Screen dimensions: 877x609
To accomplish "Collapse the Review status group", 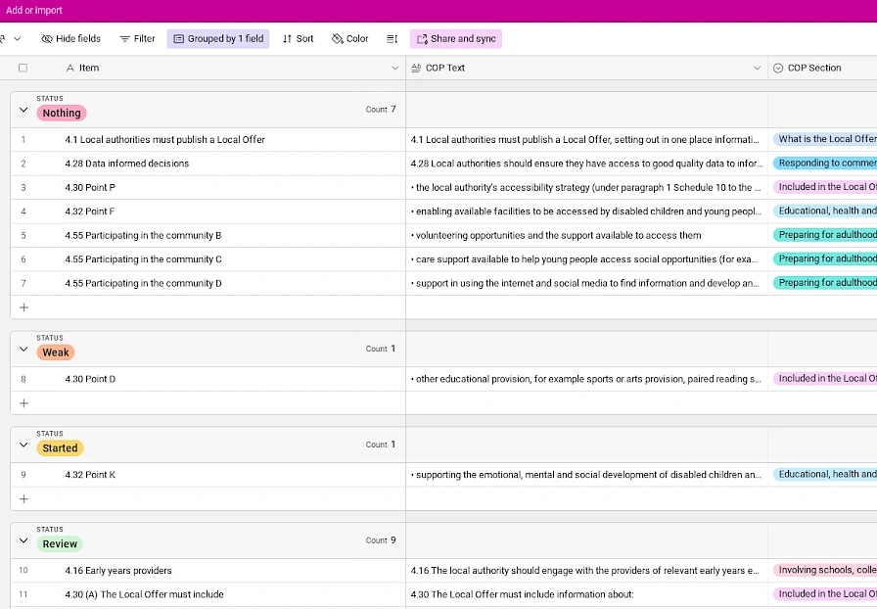I will 23,540.
